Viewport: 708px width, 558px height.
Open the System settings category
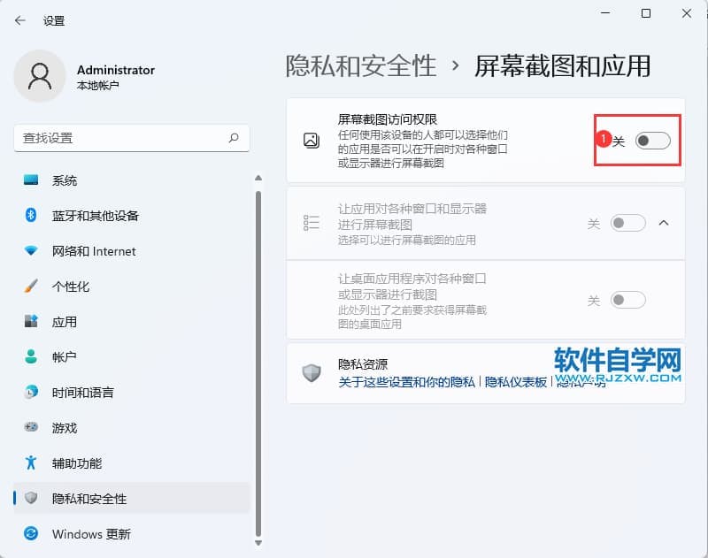pos(65,180)
